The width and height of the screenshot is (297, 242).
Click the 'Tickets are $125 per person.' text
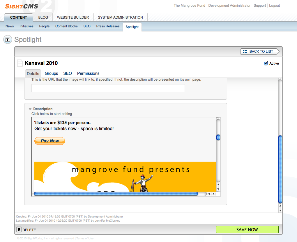tap(63, 123)
